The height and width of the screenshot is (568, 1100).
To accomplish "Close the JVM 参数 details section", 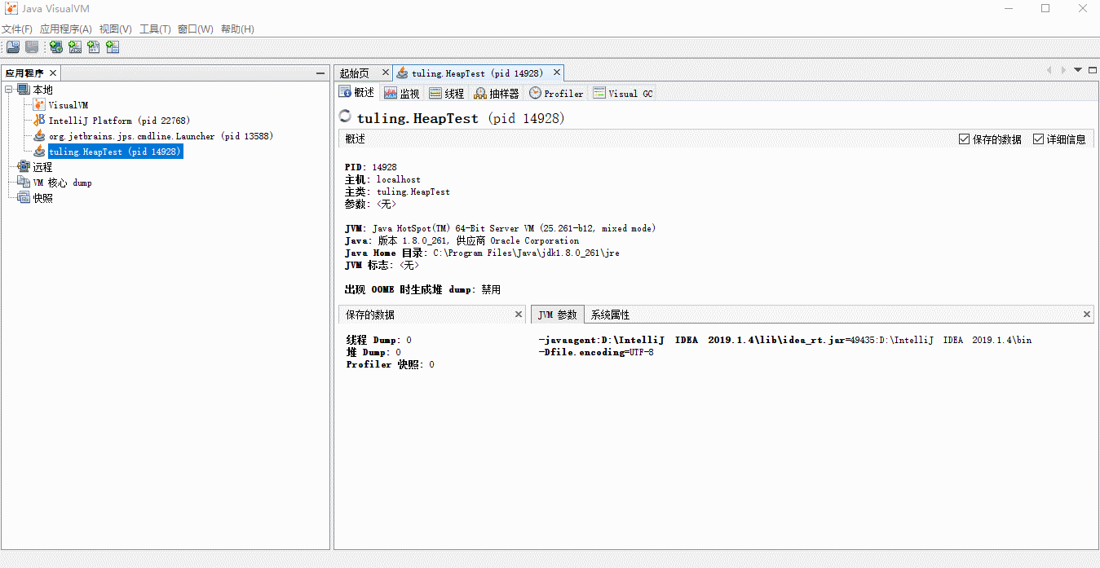I will click(x=1087, y=315).
